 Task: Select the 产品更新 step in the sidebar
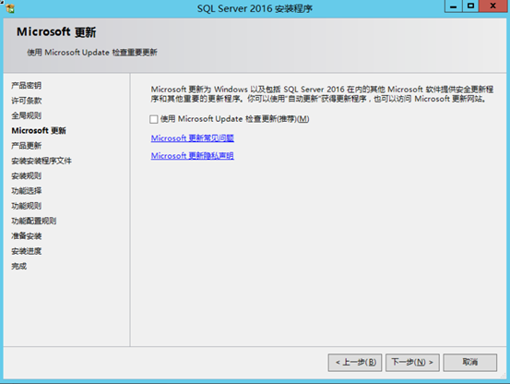(27, 146)
